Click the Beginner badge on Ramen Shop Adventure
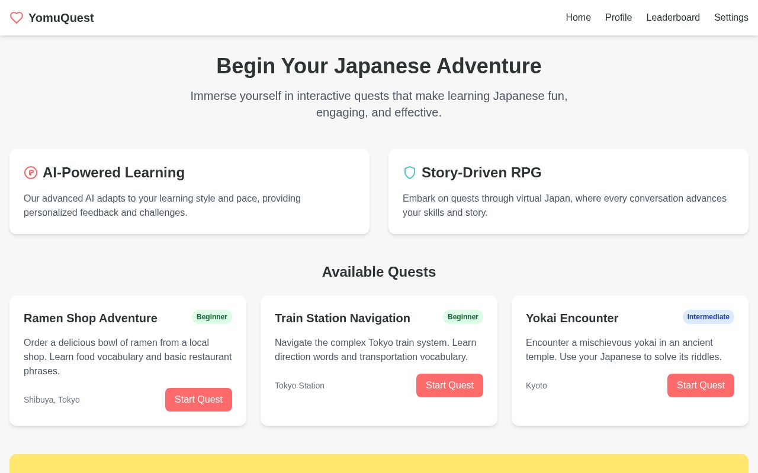The height and width of the screenshot is (473, 758). [x=212, y=317]
